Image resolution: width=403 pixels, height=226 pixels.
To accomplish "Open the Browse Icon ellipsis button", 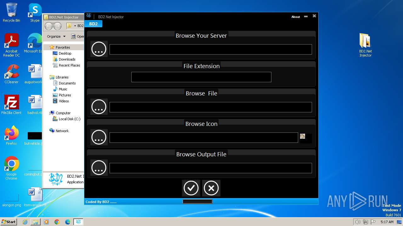I will (x=99, y=137).
